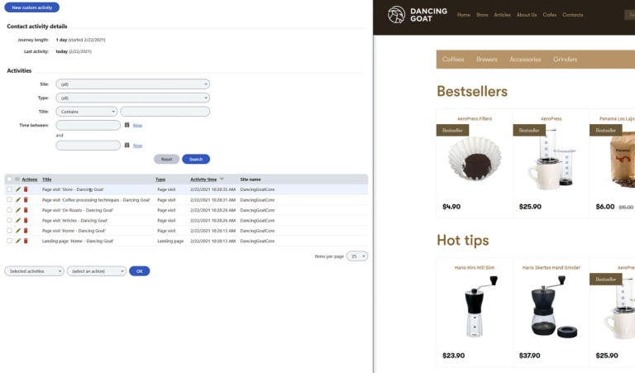Click the Dancing Goat logo
This screenshot has width=635, height=373.
click(418, 15)
